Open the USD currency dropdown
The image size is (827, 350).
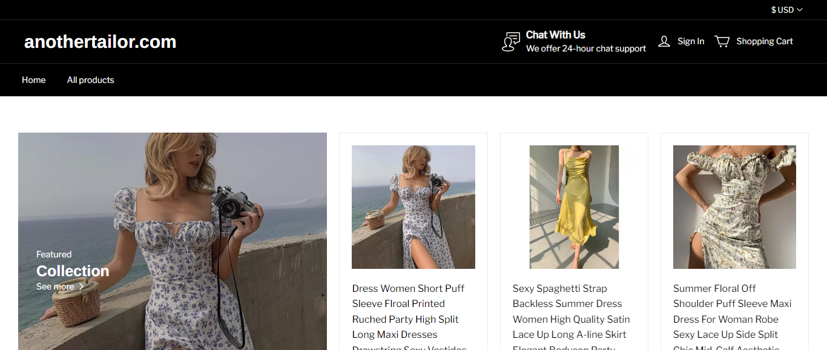click(782, 10)
